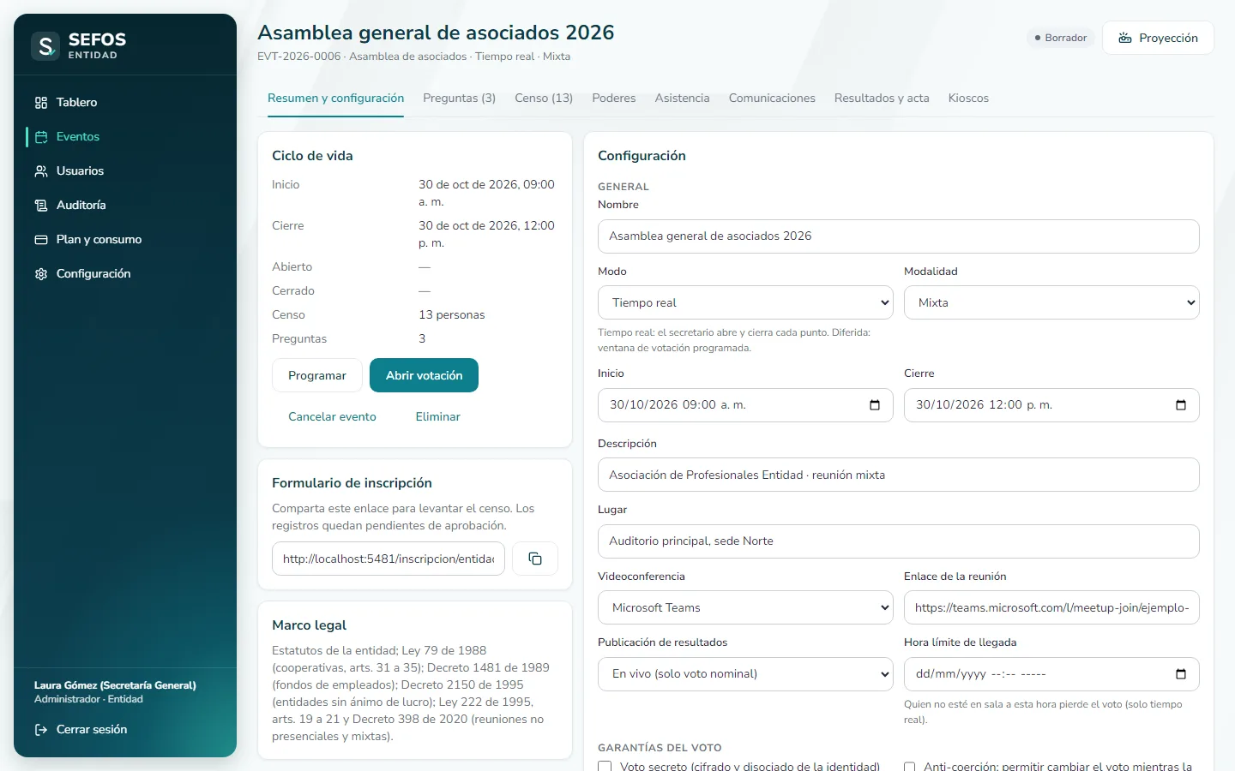This screenshot has height=771, width=1235.
Task: Select the Asistencia tab
Action: (682, 99)
